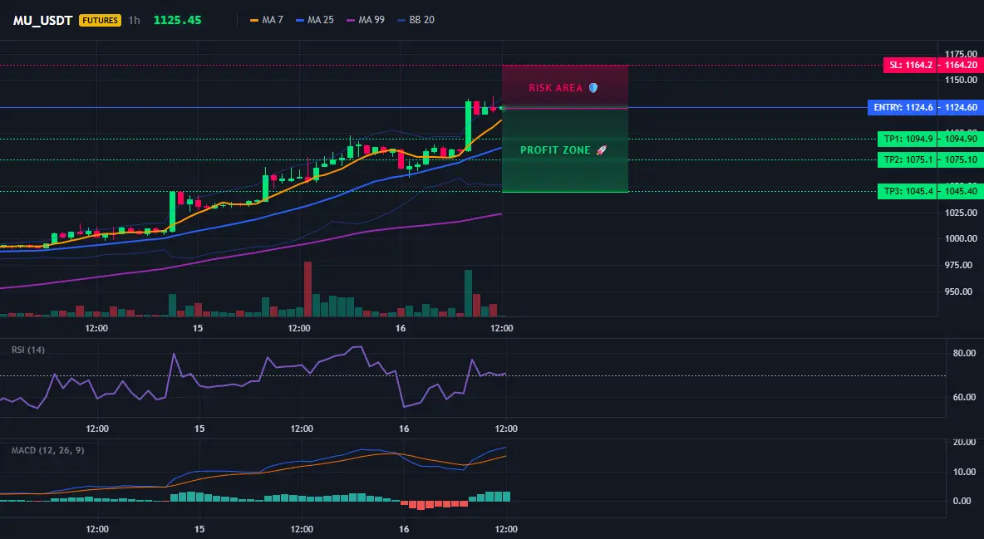Click the 1094.90 price axis tag
Viewport: 984px width, 539px height.
961,140
